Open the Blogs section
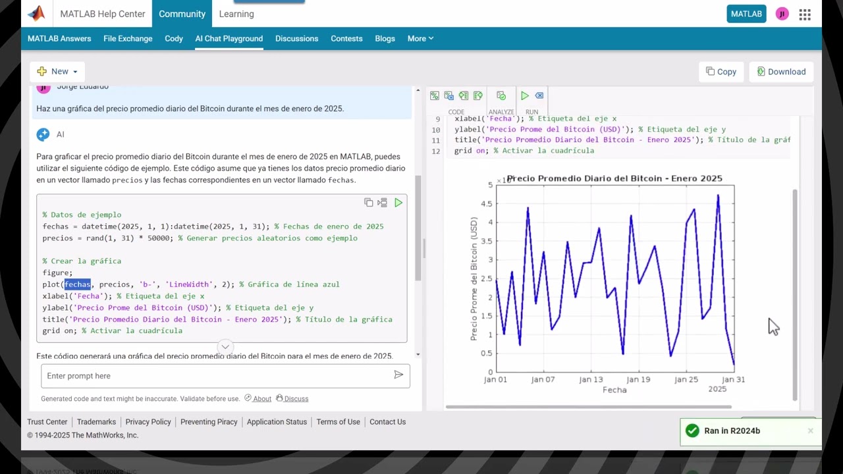Image resolution: width=843 pixels, height=474 pixels. point(385,38)
